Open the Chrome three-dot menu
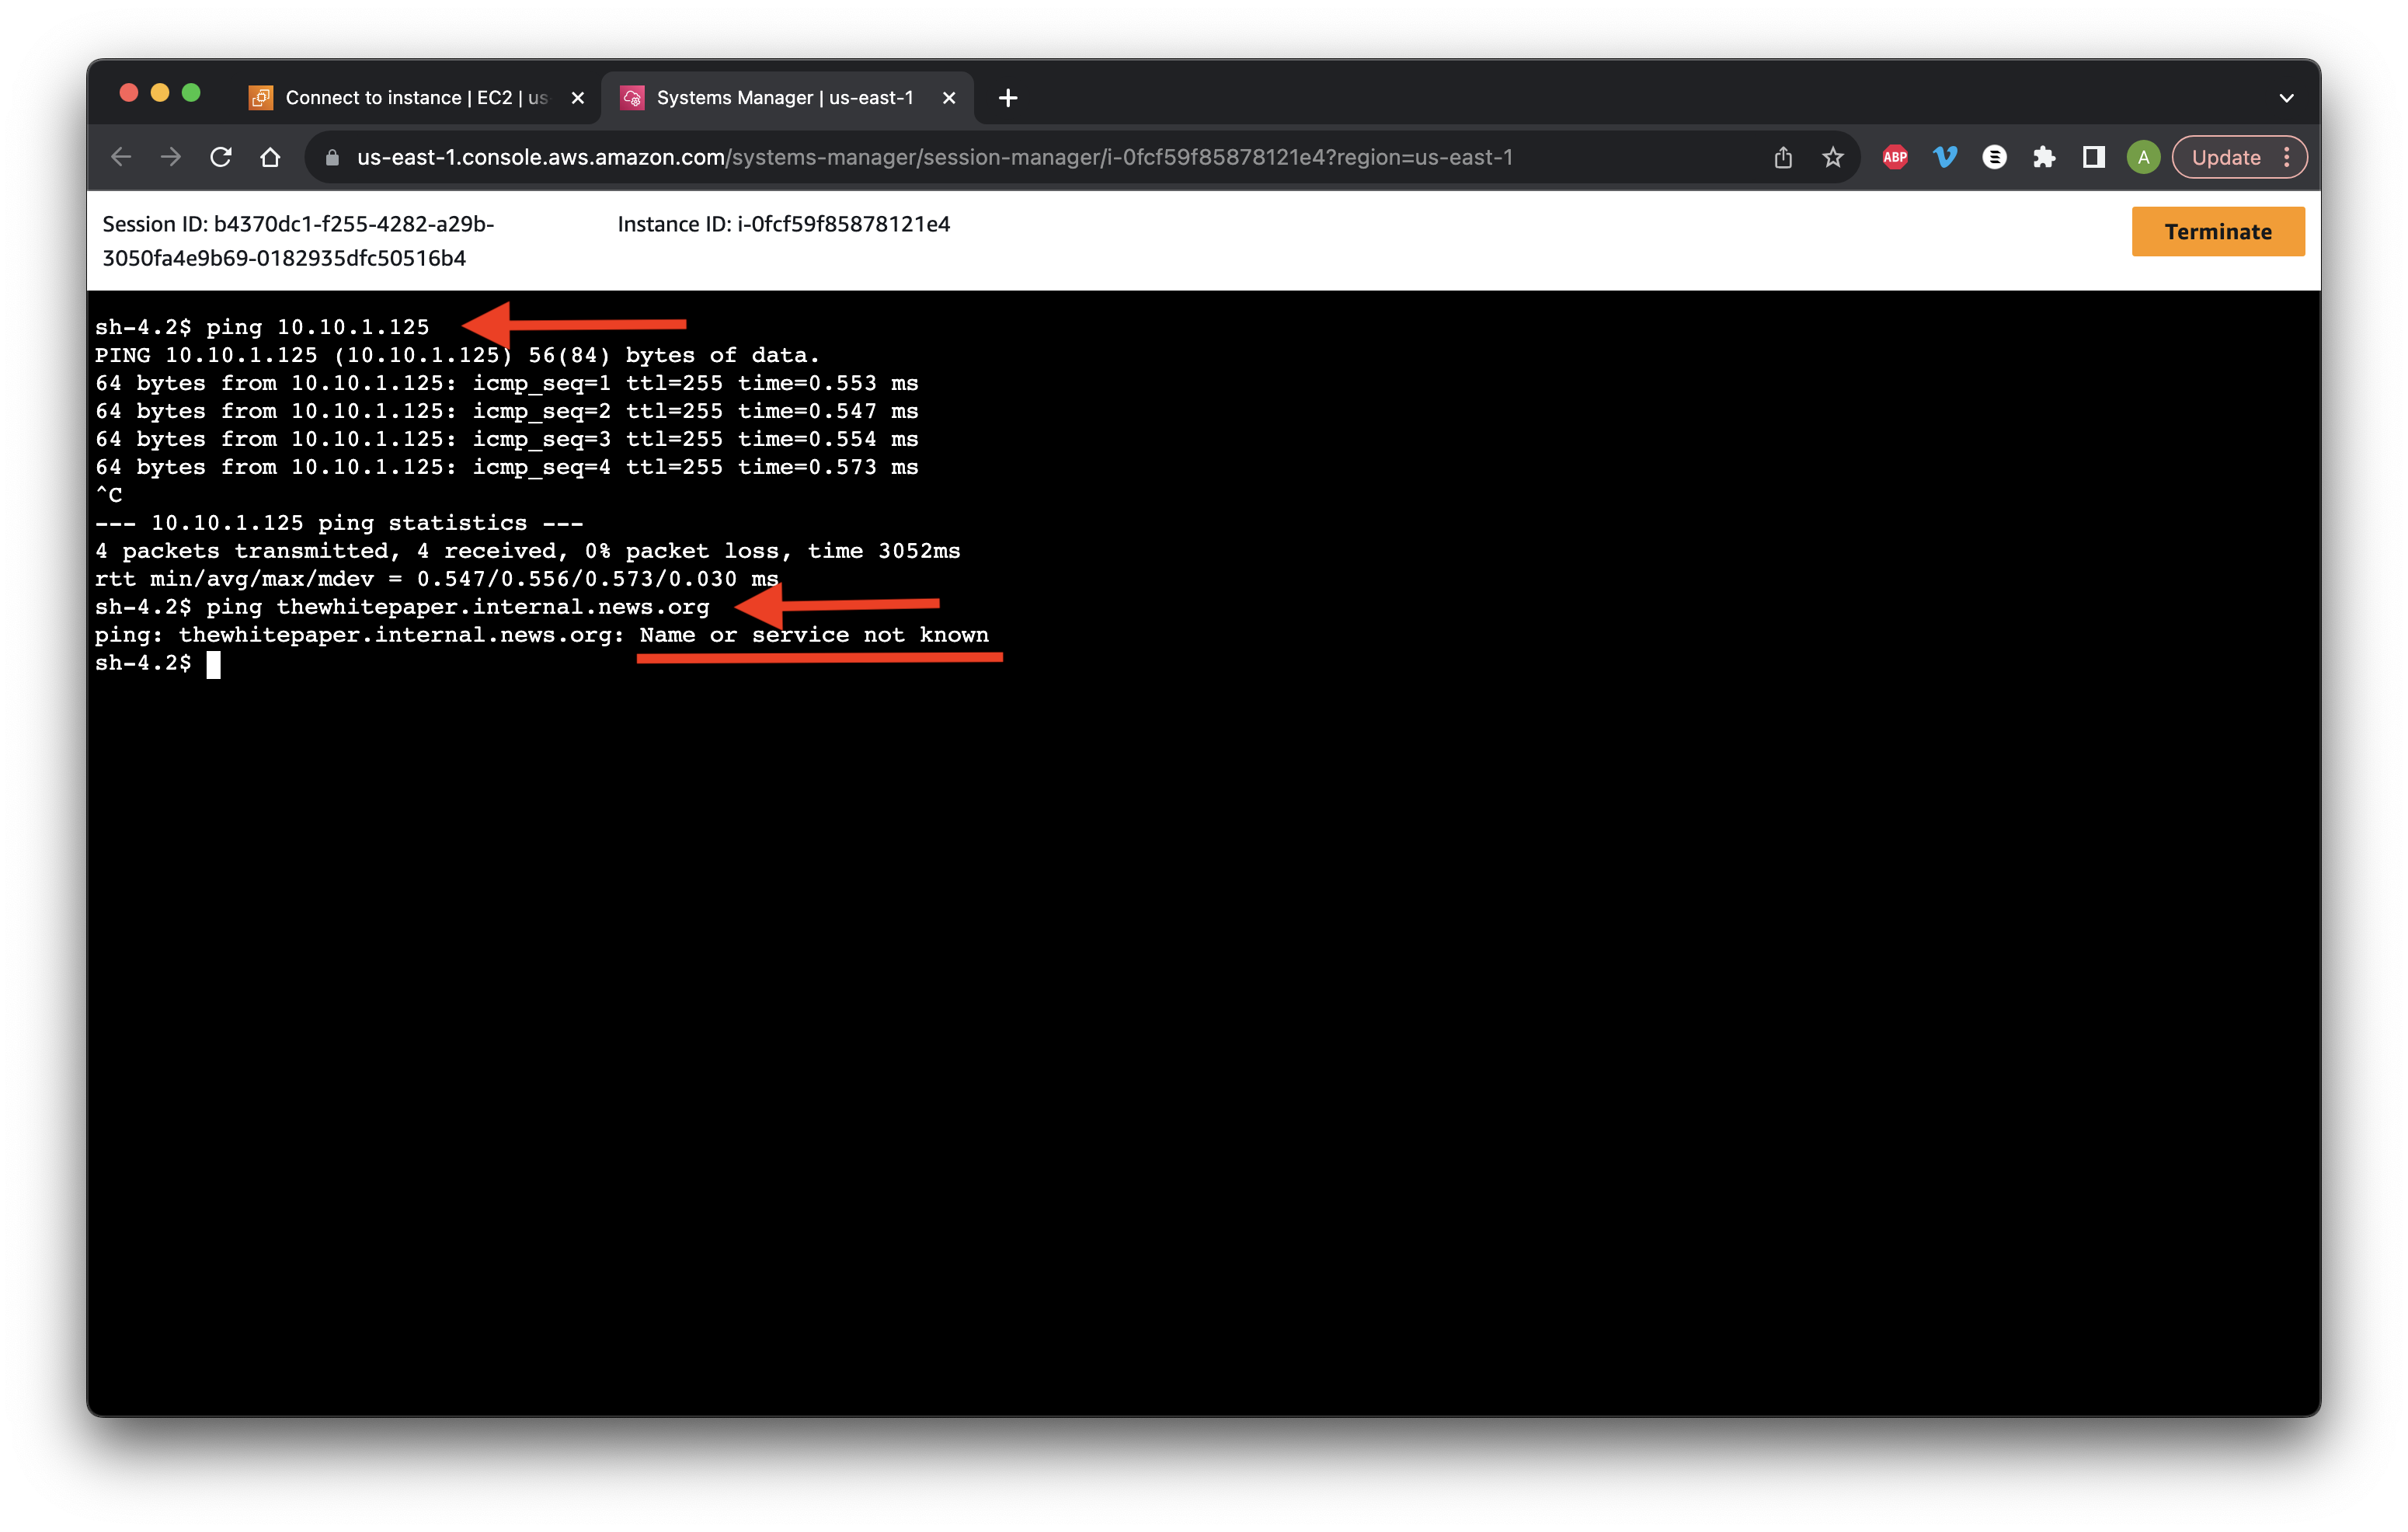 click(x=2287, y=157)
